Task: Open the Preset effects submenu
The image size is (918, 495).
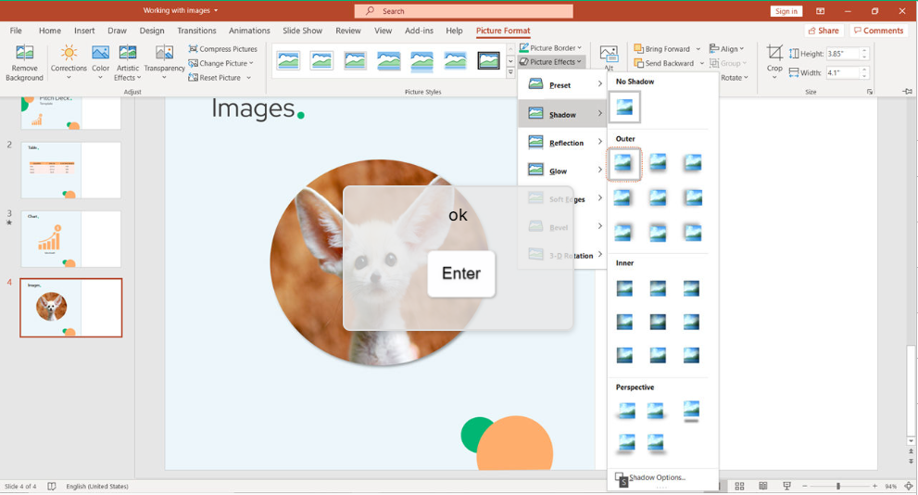Action: coord(562,85)
